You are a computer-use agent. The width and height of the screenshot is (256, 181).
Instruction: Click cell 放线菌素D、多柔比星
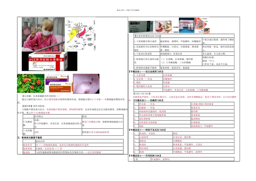click(x=171, y=54)
